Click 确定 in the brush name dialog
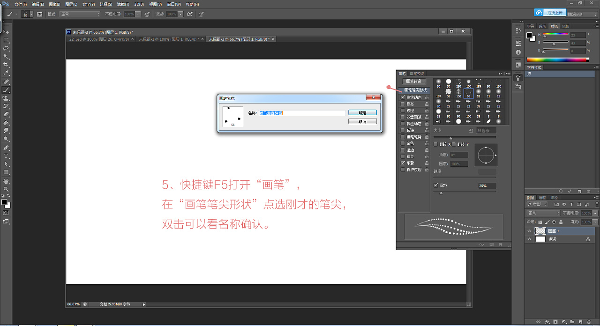 (x=362, y=113)
